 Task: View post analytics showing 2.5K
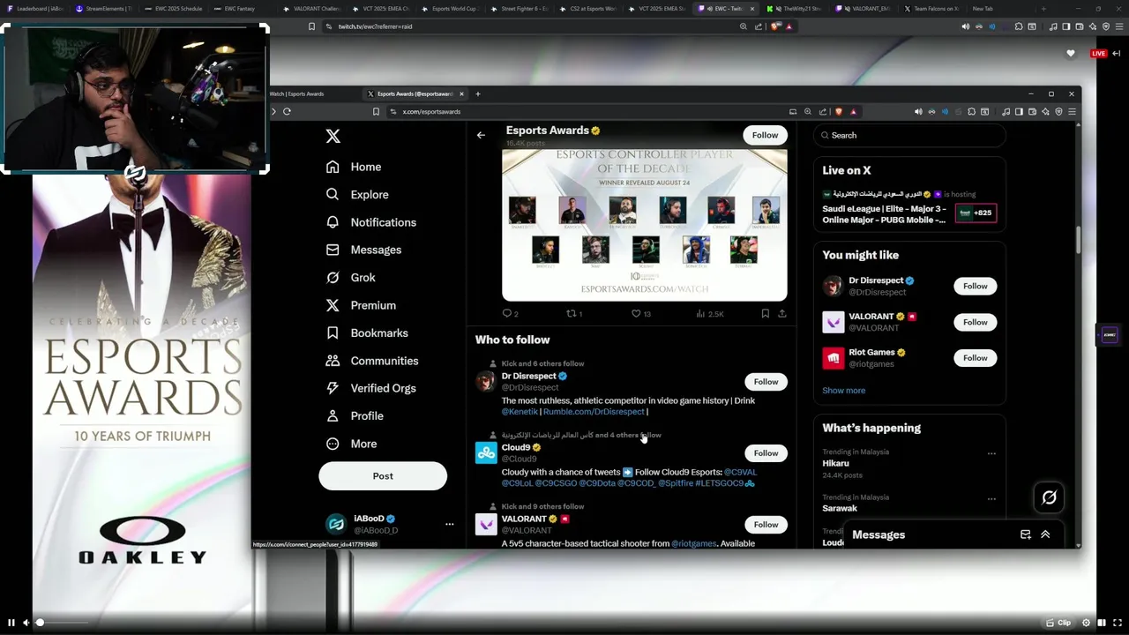710,313
